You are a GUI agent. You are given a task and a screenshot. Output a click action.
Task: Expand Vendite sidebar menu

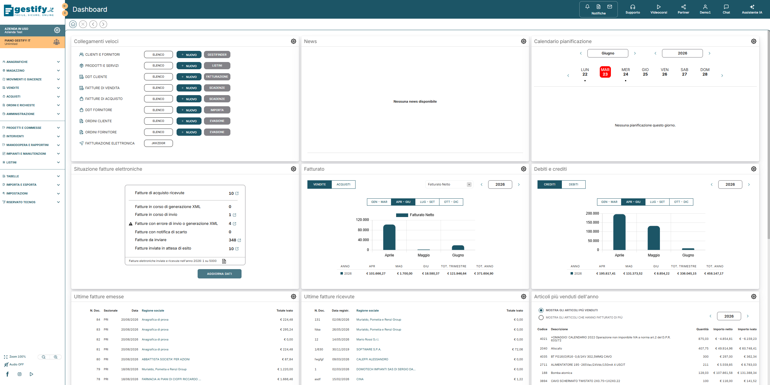[31, 88]
